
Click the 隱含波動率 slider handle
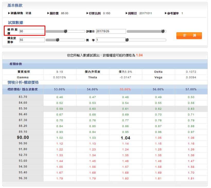click(x=57, y=40)
